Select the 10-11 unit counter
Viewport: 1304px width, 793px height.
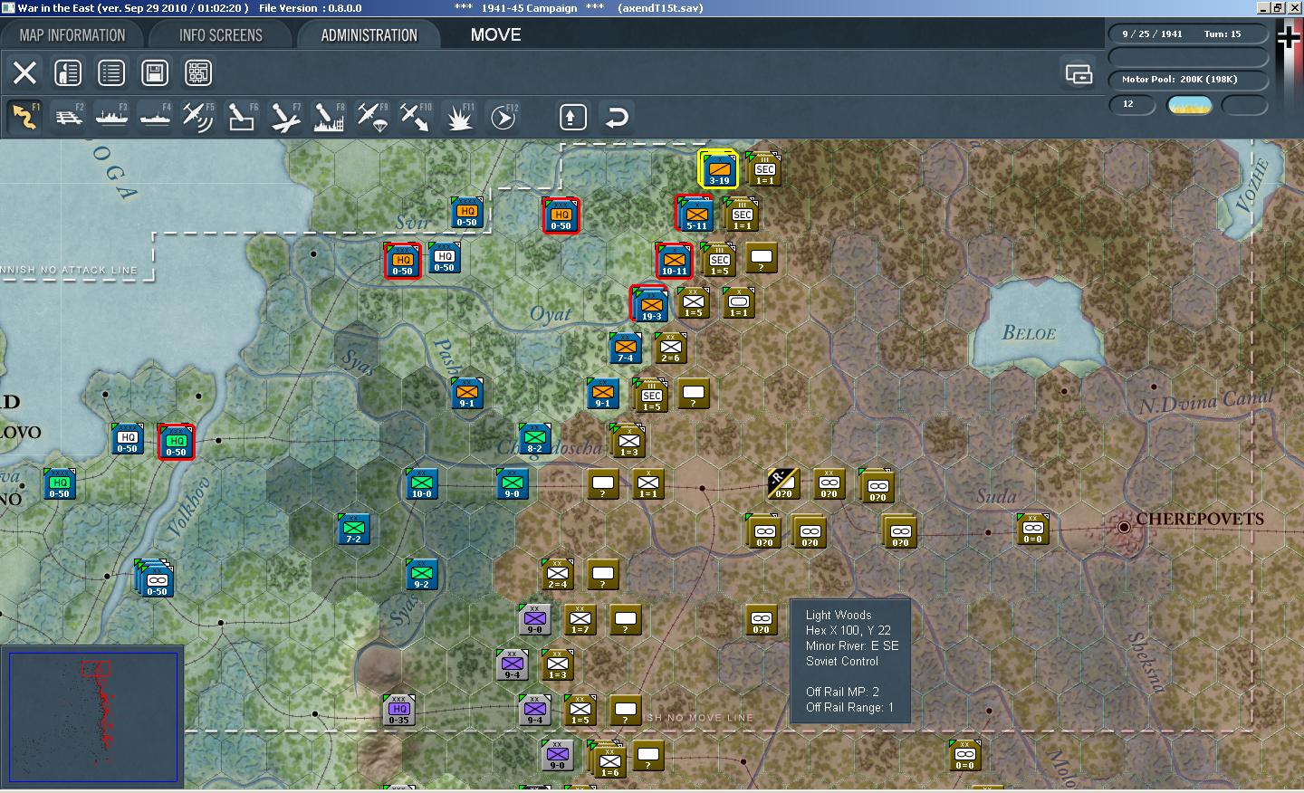674,260
